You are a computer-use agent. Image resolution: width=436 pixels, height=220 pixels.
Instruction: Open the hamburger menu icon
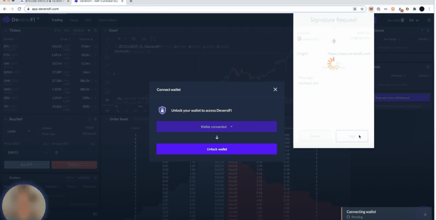[x=429, y=20]
